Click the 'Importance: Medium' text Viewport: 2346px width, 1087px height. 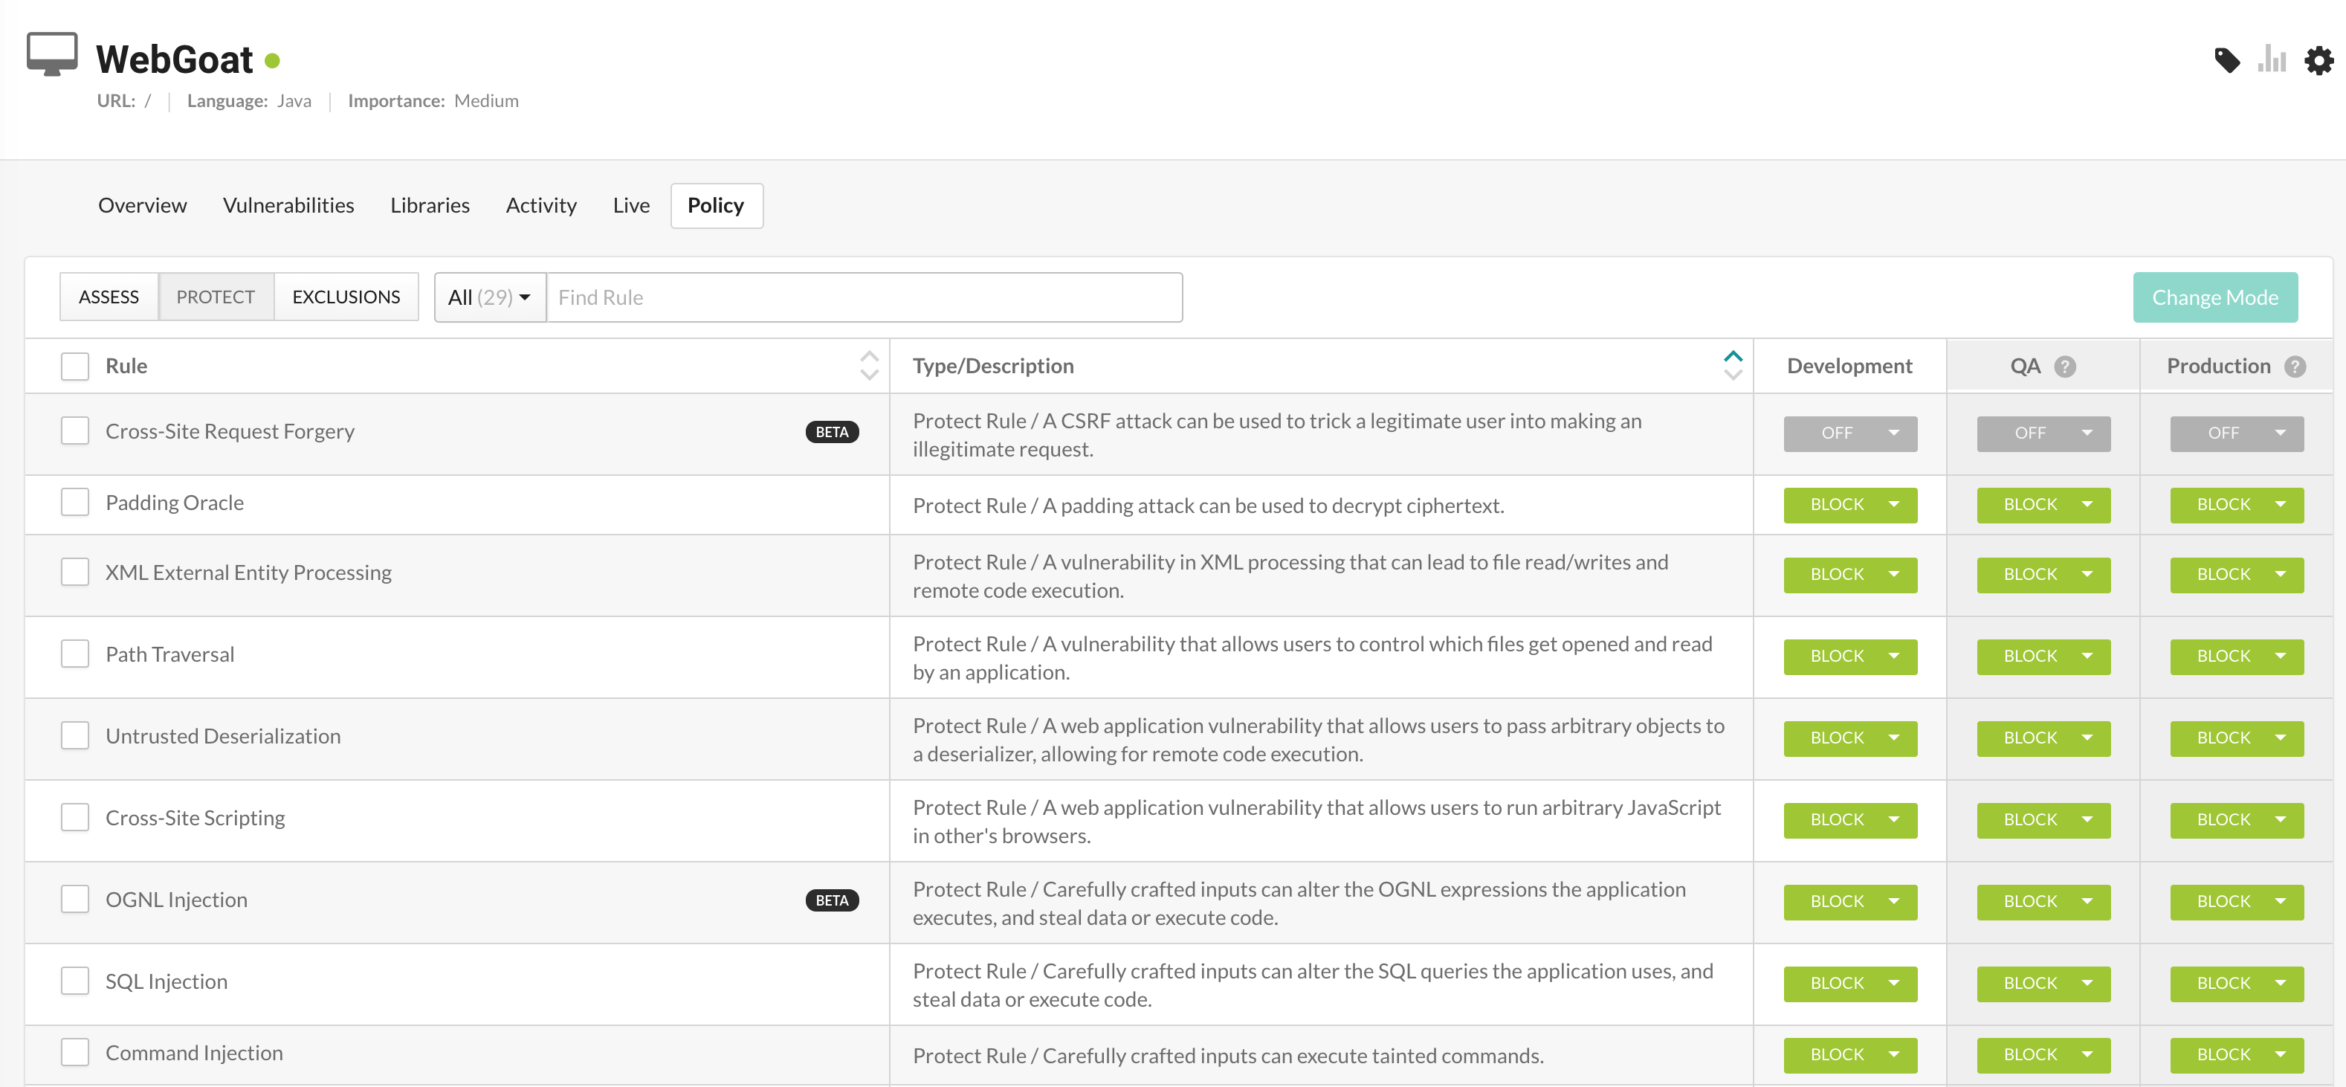click(x=433, y=100)
